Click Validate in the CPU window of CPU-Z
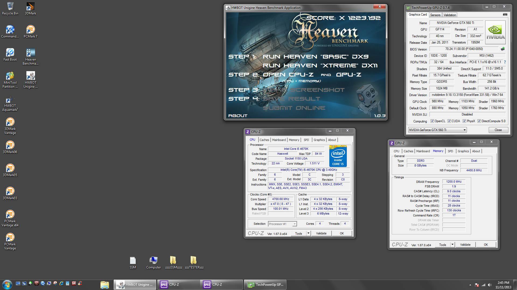Screen dimensions: 517x290 (x=321, y=233)
